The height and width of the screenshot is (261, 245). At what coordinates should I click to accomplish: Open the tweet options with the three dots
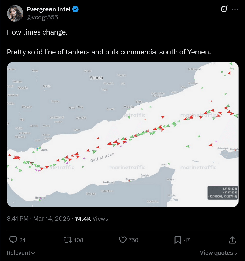(x=234, y=9)
